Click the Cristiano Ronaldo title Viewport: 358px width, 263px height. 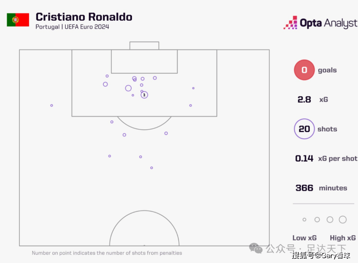click(x=84, y=17)
